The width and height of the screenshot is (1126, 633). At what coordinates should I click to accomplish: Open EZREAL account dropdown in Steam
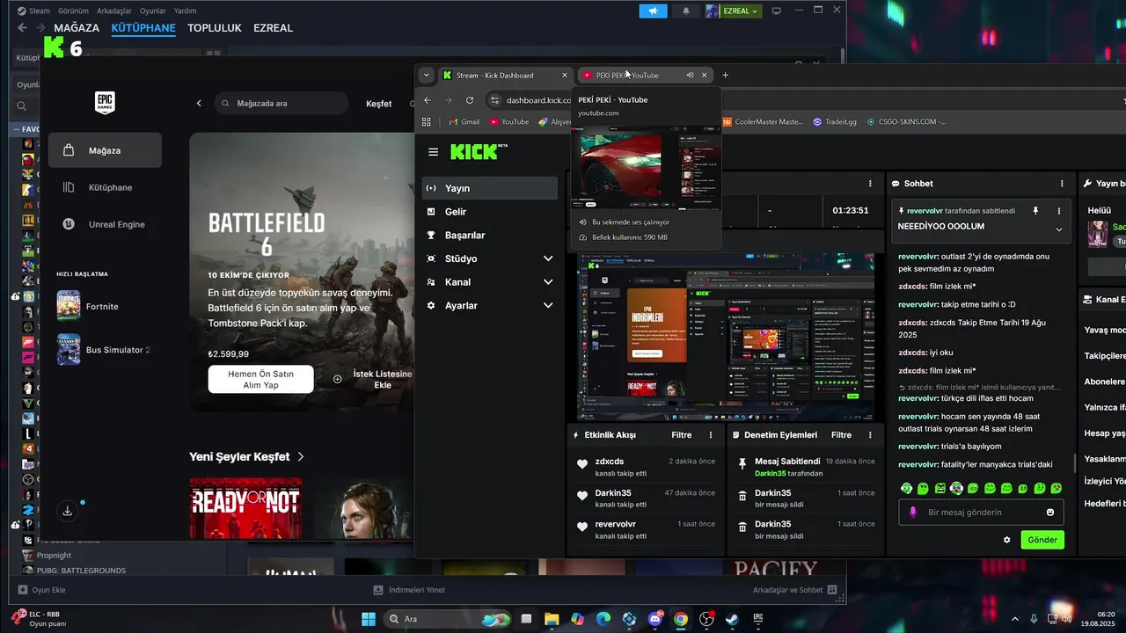click(x=733, y=11)
